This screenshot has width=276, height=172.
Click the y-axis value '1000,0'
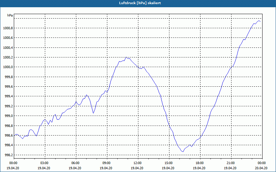click(8, 67)
